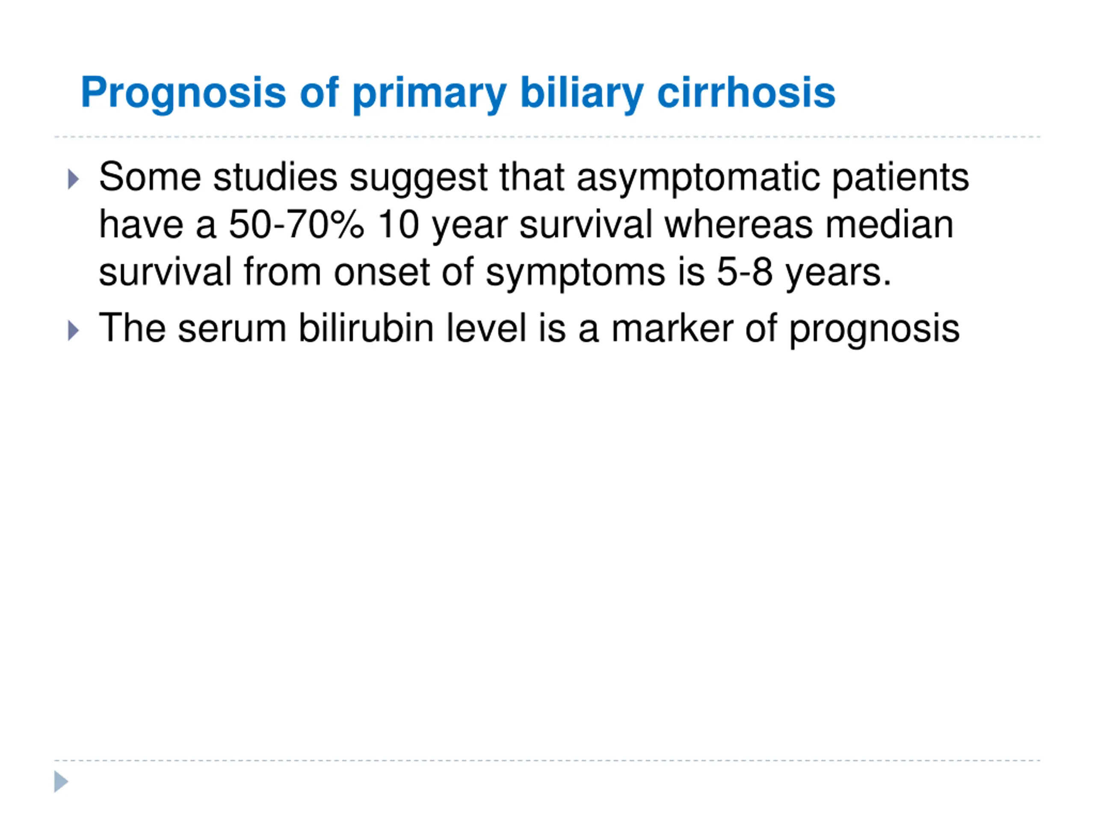Click the word 'biliary' in the title
This screenshot has width=1095, height=821.
582,94
